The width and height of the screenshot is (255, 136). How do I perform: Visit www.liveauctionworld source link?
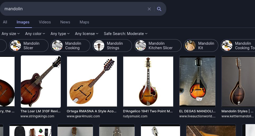(x=197, y=116)
